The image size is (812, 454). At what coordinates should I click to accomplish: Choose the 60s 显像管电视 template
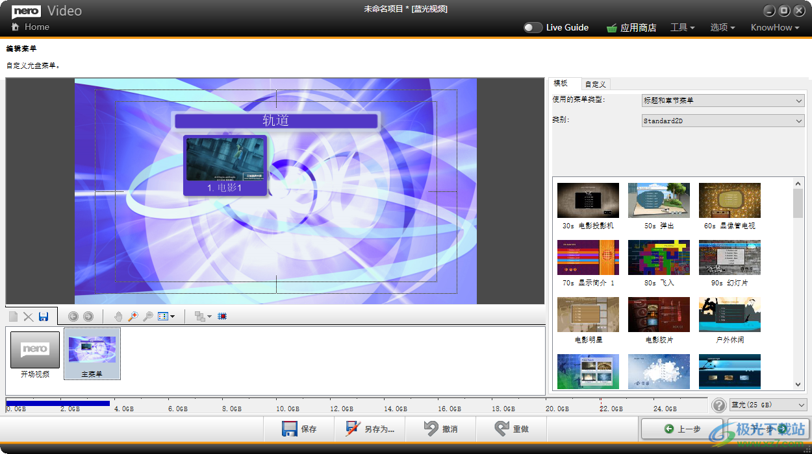click(730, 206)
